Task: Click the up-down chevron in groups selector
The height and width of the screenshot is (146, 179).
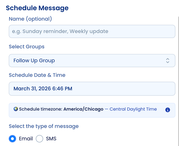Action: pos(168,61)
